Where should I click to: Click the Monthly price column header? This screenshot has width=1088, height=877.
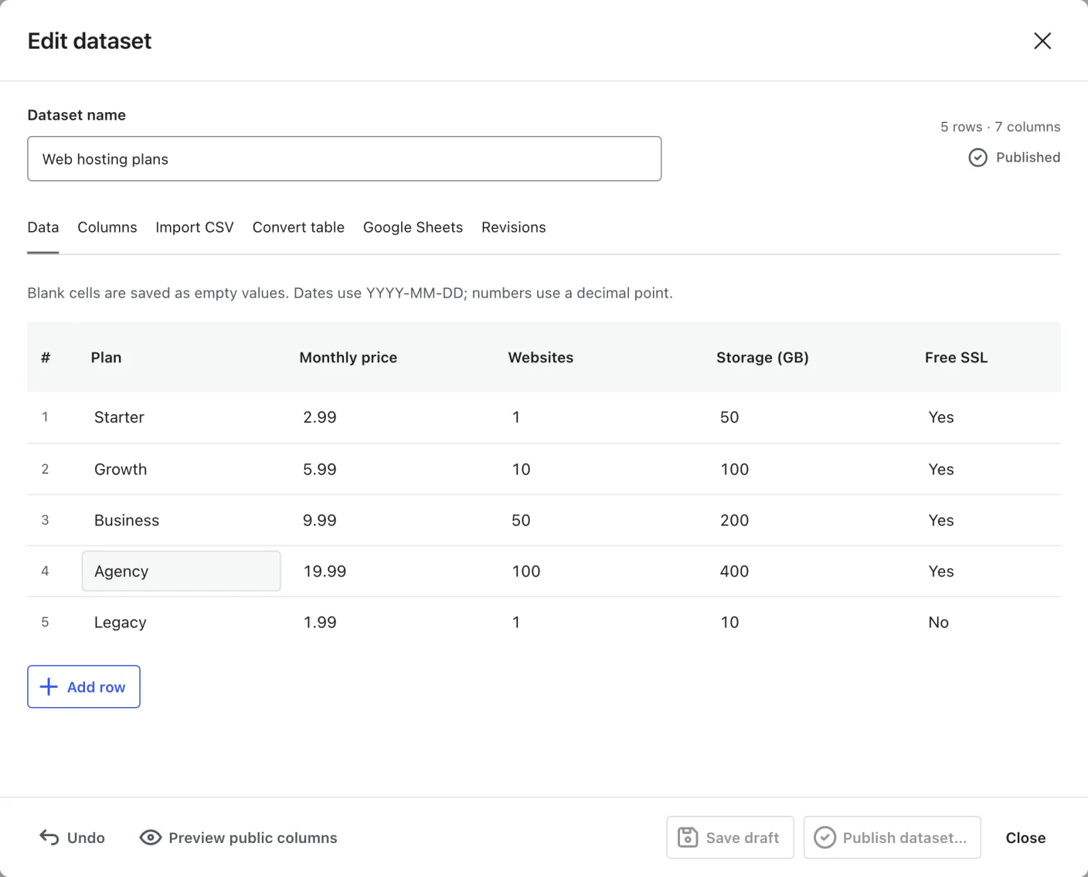point(348,358)
